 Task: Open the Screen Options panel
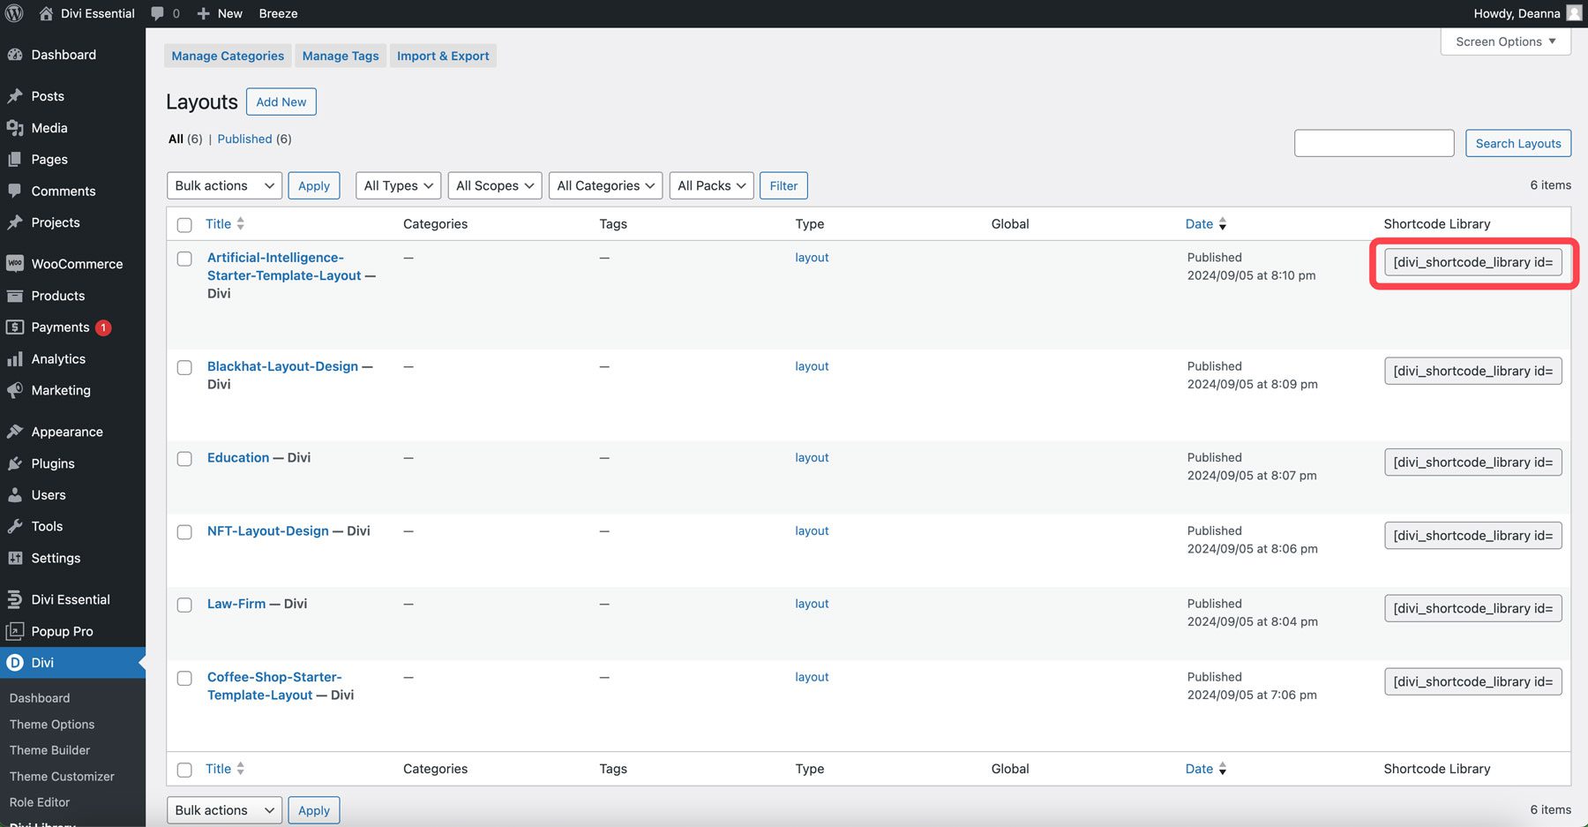click(1504, 41)
